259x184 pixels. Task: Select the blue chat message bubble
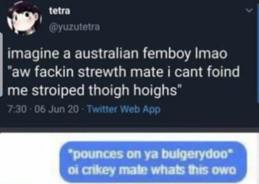[153, 162]
